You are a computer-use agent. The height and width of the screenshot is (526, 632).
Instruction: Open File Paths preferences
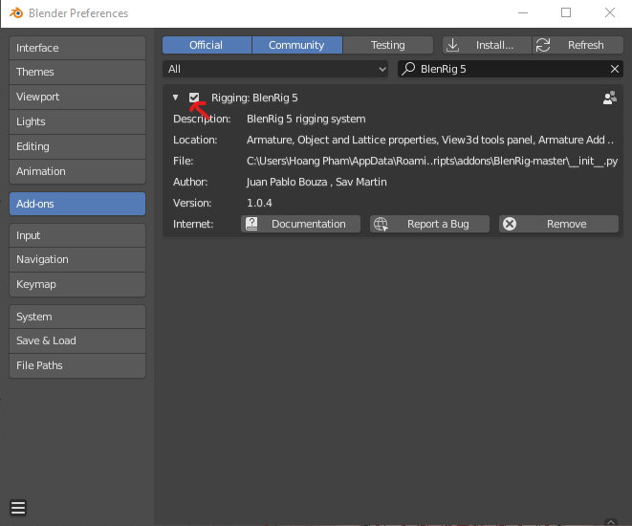77,365
